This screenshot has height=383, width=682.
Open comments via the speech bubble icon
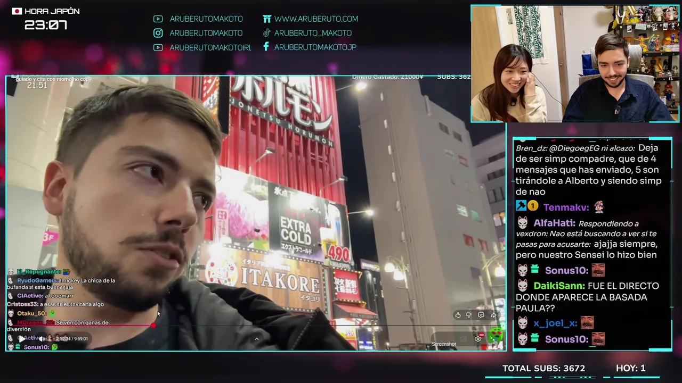[481, 315]
